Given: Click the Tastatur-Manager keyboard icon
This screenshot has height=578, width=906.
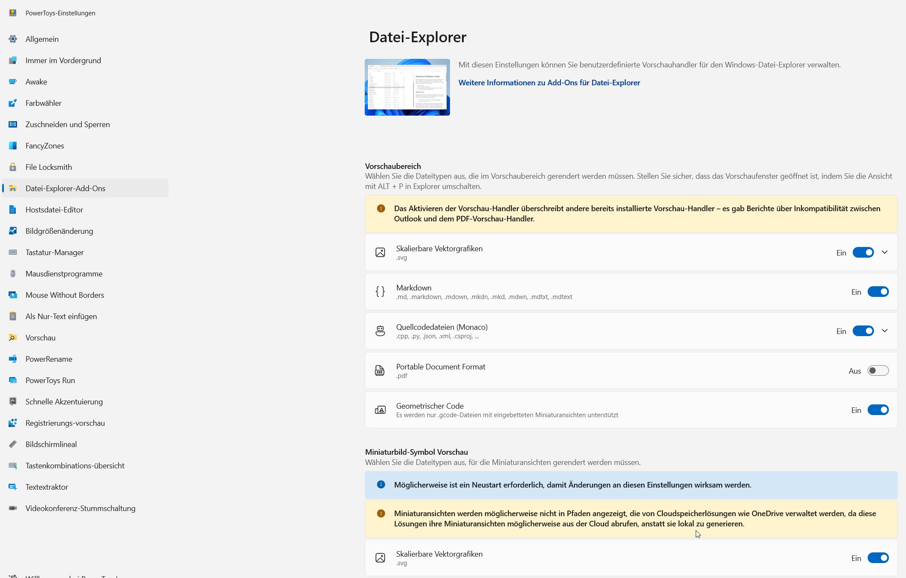Looking at the screenshot, I should pyautogui.click(x=13, y=253).
